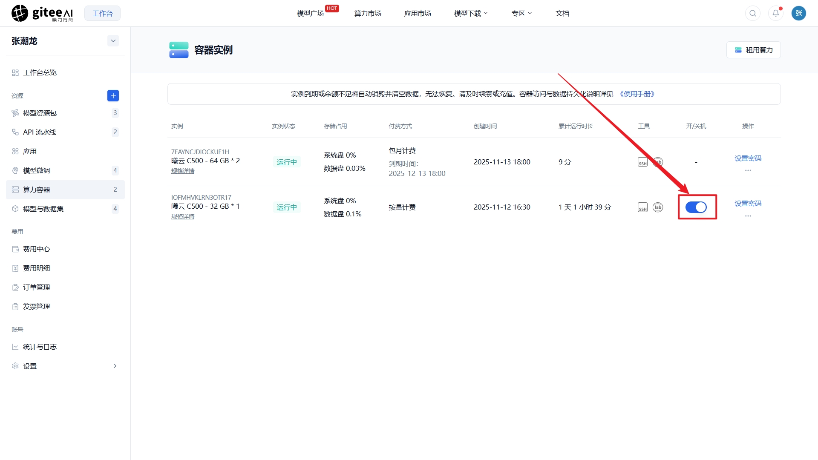Image resolution: width=818 pixels, height=460 pixels.
Task: Toggle power switch for IOFMHVKLRN3OTR17 instance
Action: pos(696,207)
